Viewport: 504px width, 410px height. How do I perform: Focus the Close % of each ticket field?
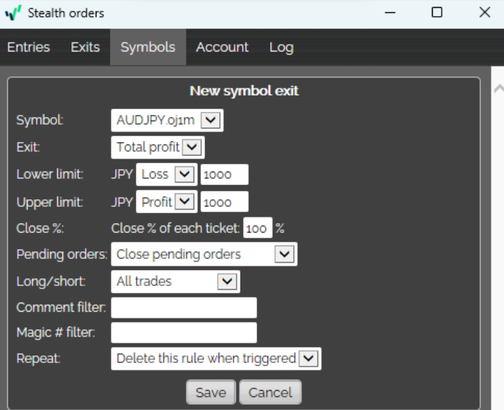257,228
